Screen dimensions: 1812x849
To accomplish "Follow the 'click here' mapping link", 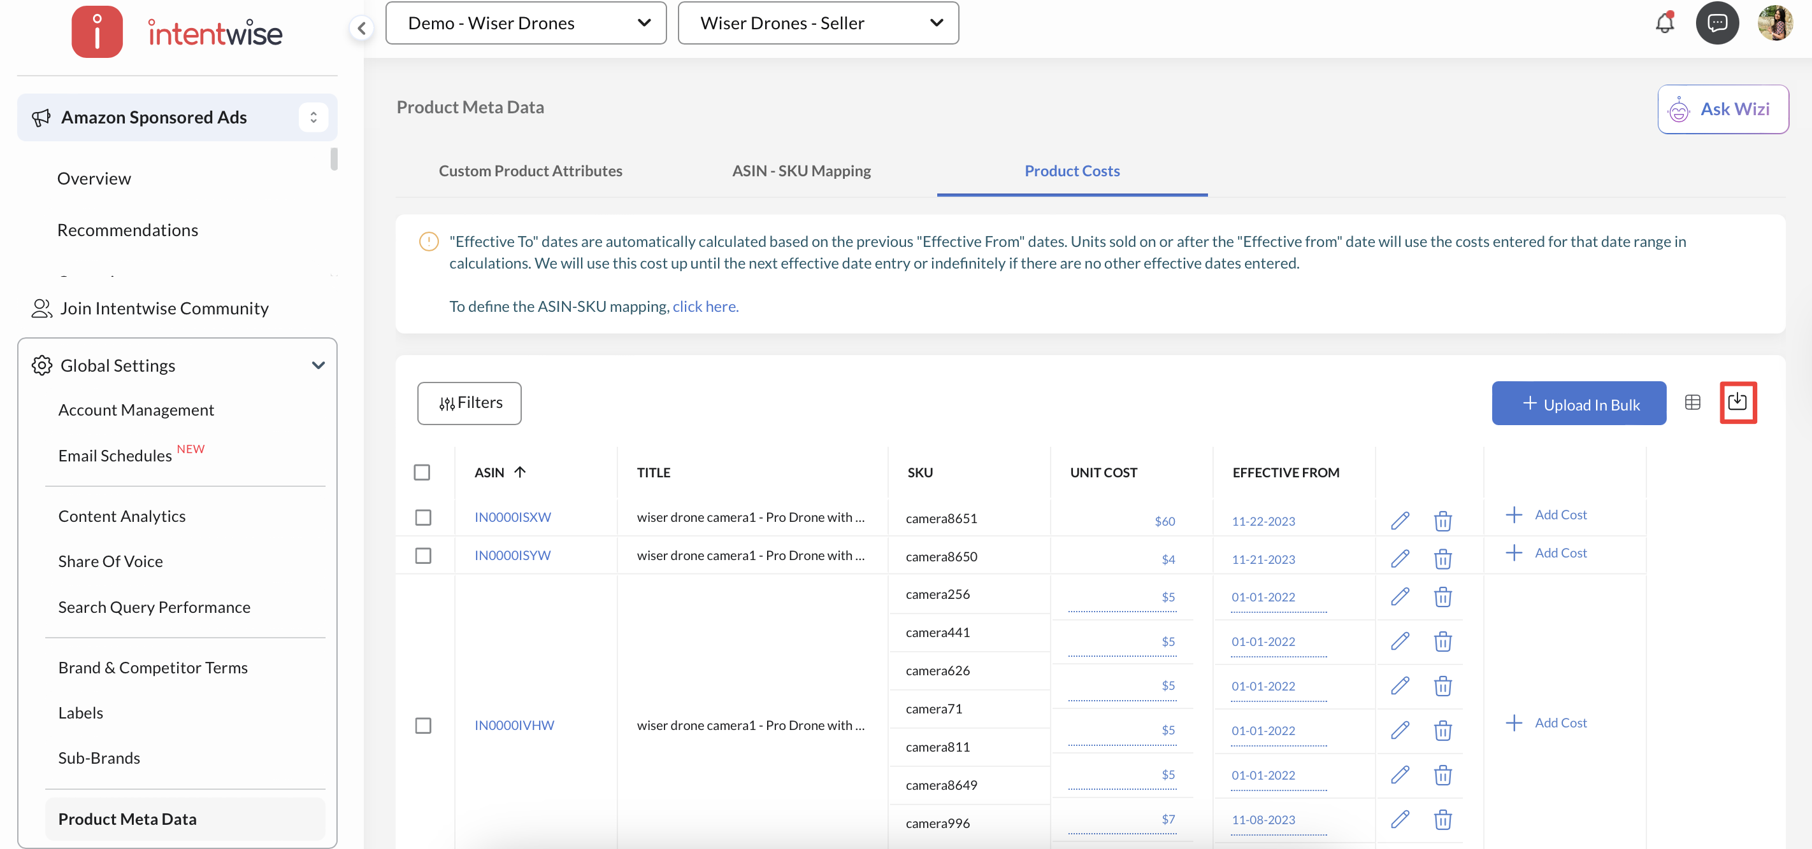I will 705,306.
